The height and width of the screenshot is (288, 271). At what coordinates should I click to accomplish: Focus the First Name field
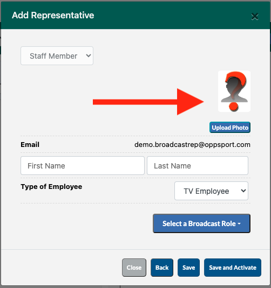coord(83,165)
